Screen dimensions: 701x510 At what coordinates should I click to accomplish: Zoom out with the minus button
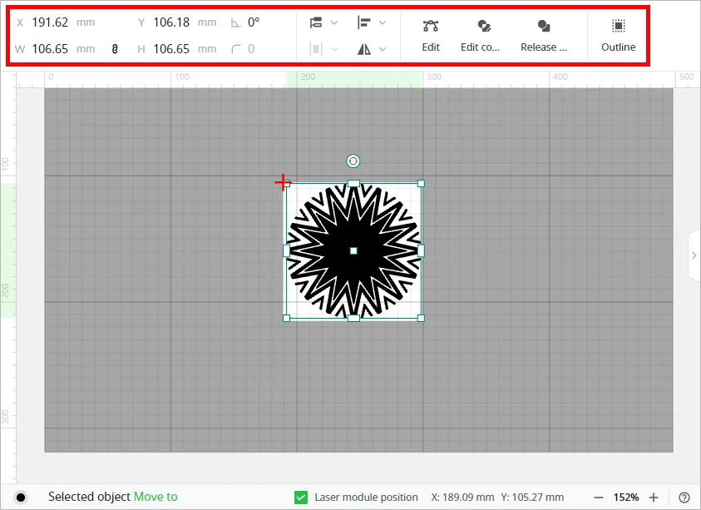599,498
